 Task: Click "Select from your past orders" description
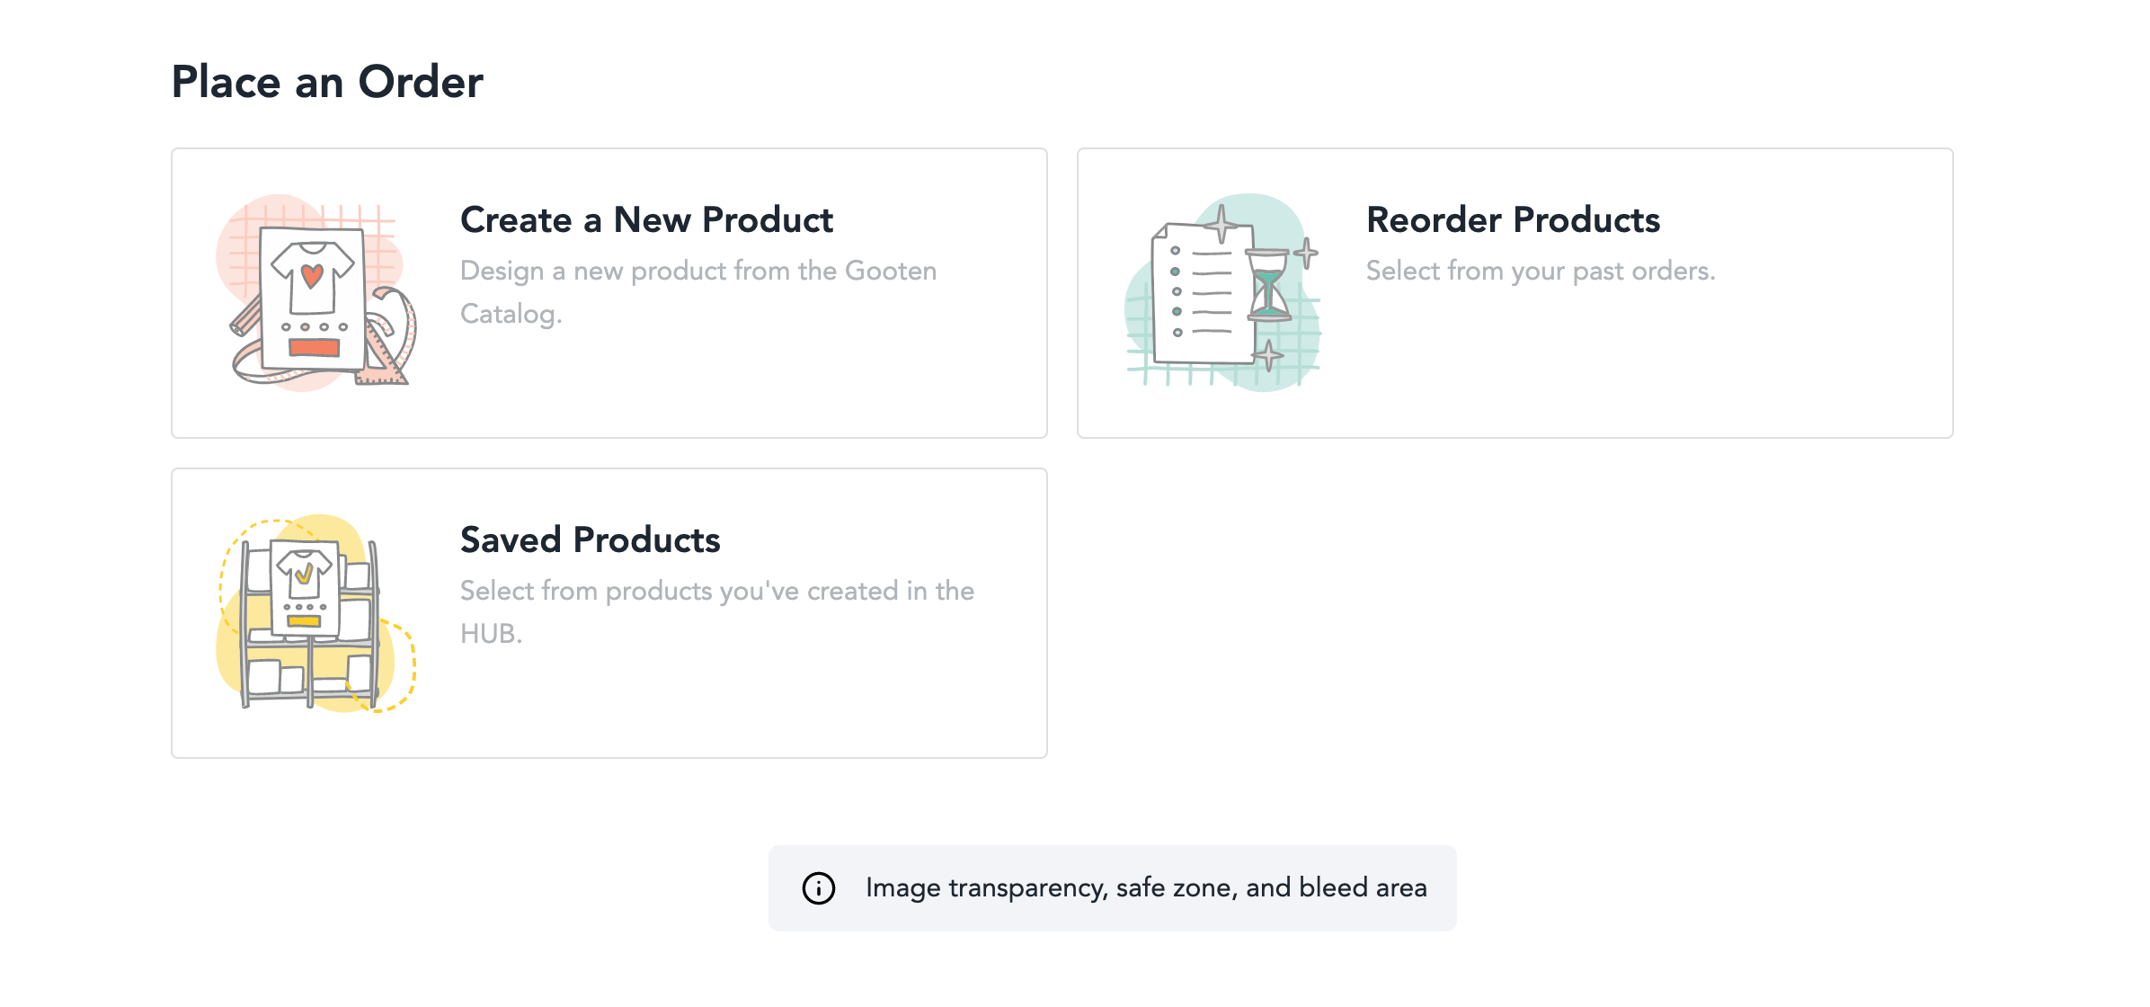pyautogui.click(x=1540, y=271)
